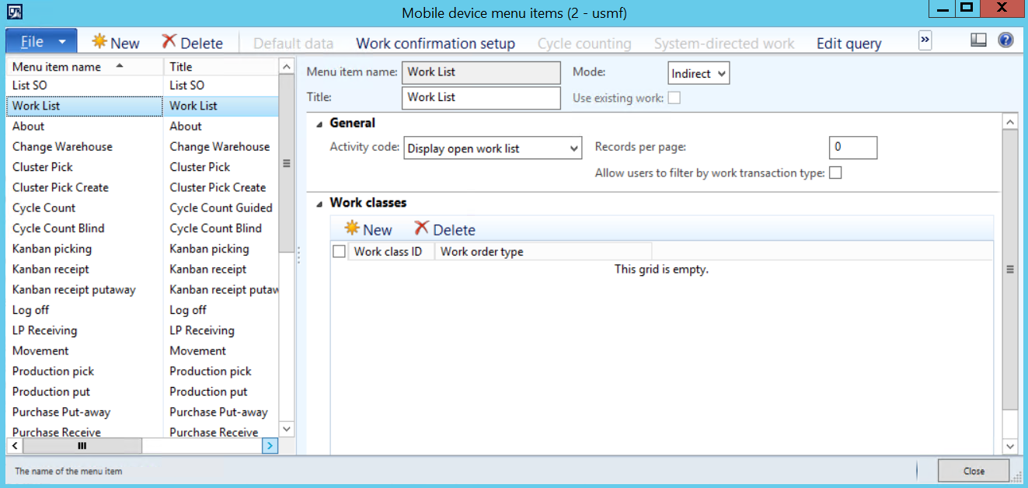Open the blue Help question mark icon
The height and width of the screenshot is (488, 1028).
coord(1005,40)
